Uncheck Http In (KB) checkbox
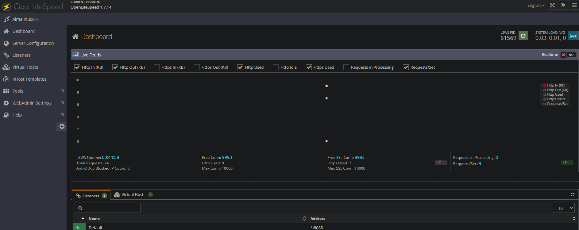Image resolution: width=579 pixels, height=230 pixels. pos(77,67)
